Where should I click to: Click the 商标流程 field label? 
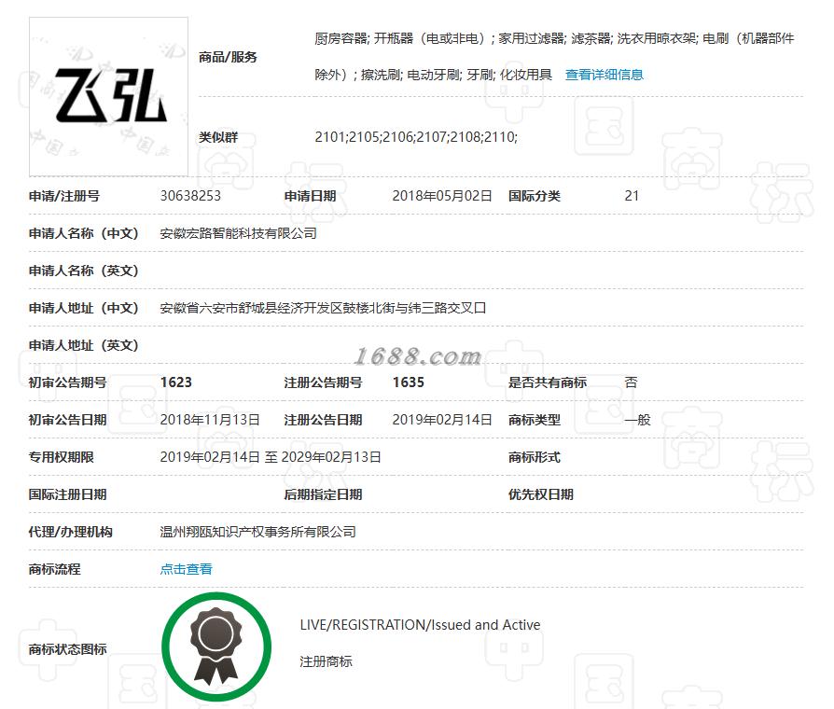point(54,569)
